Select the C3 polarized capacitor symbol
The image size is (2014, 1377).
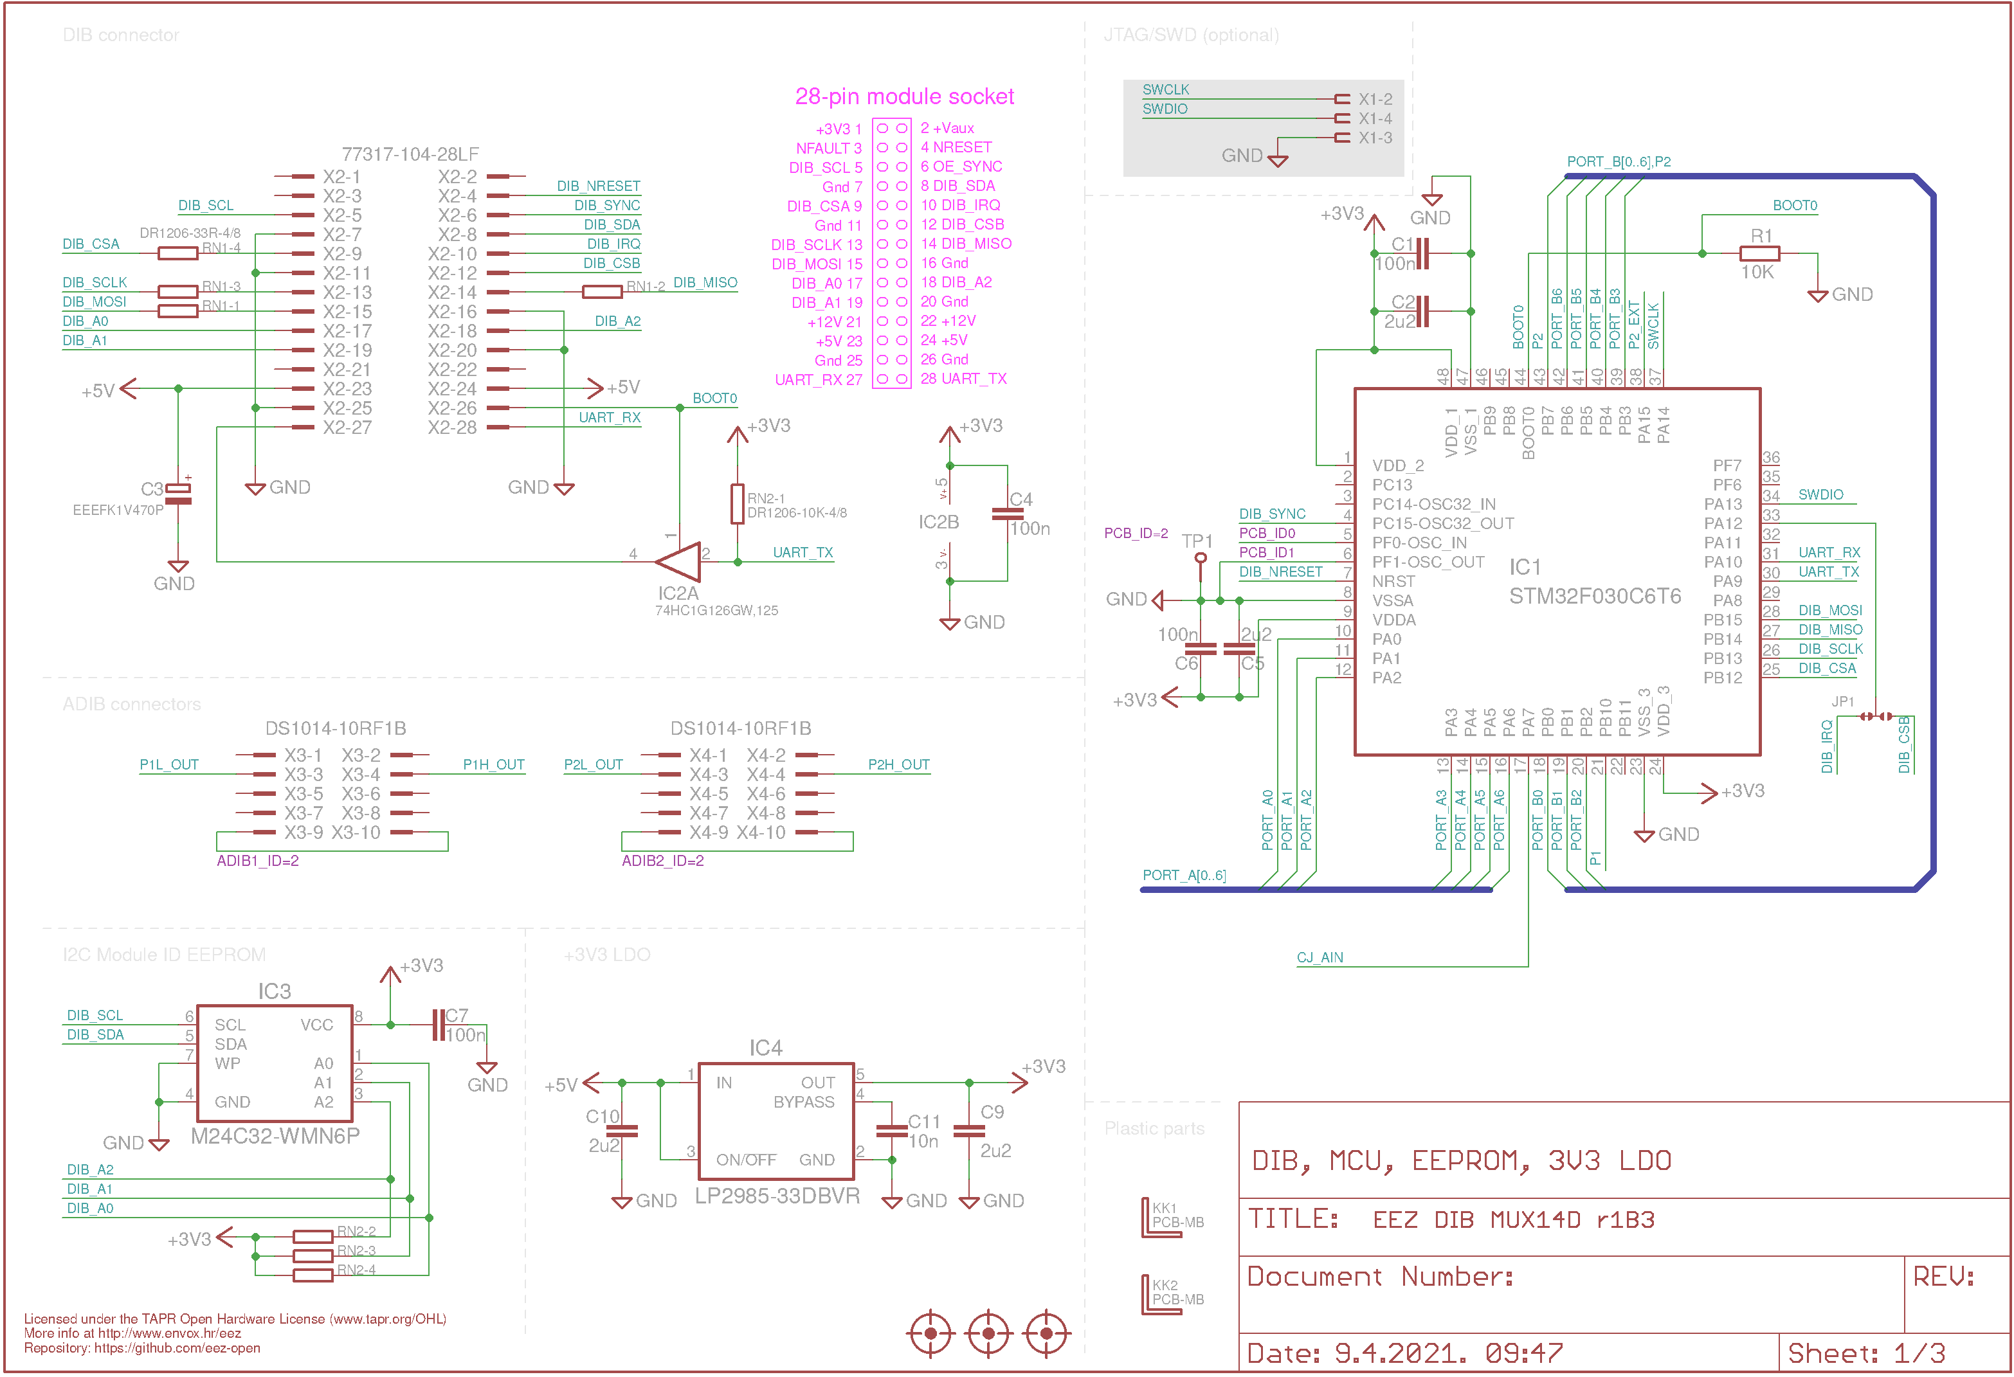(x=179, y=493)
